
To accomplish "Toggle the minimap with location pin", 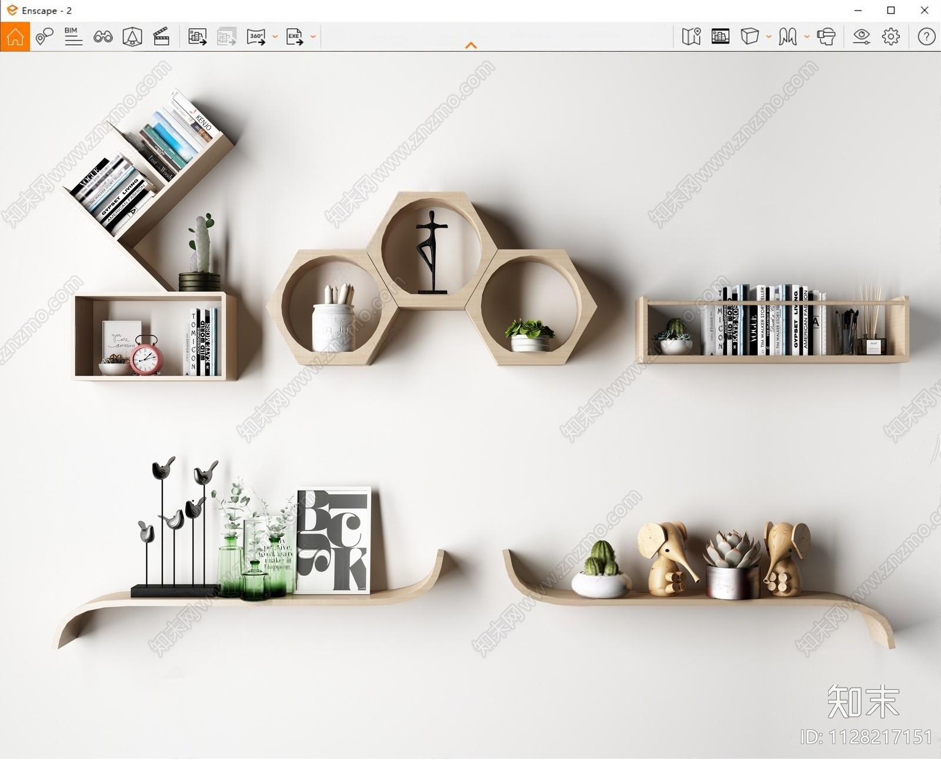I will [691, 36].
